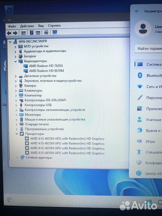Screen dimensions: 162x216
Task: Click the USB plug icon of Контроллеры USB
Action: (x=21, y=105)
